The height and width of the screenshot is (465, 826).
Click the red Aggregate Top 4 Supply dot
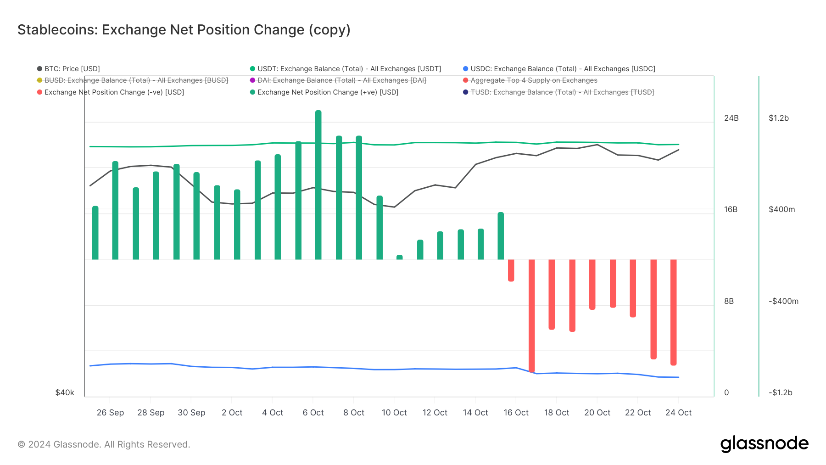466,80
